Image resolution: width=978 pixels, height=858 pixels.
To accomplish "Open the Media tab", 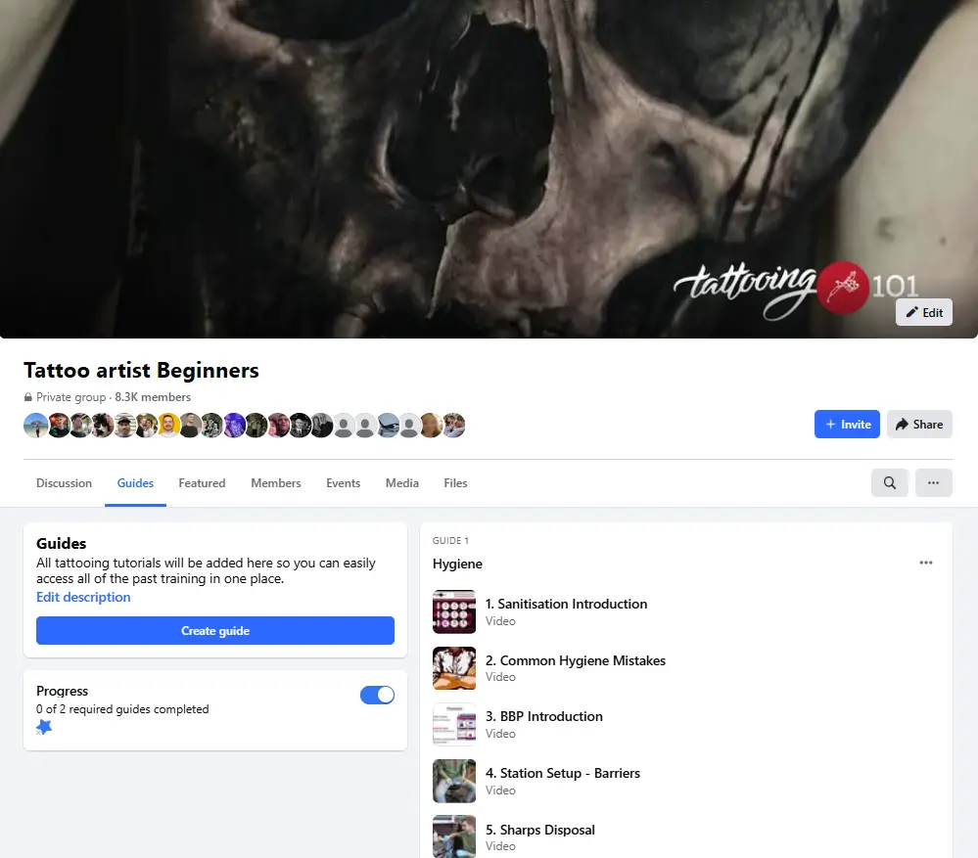I will coord(401,482).
